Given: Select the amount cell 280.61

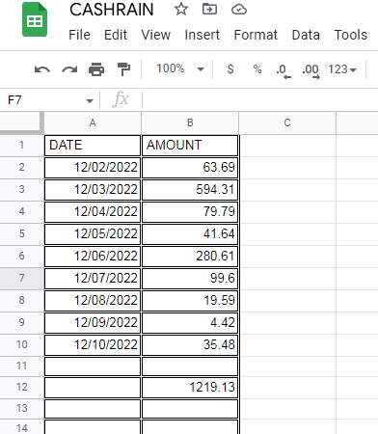Looking at the screenshot, I should pos(190,257).
